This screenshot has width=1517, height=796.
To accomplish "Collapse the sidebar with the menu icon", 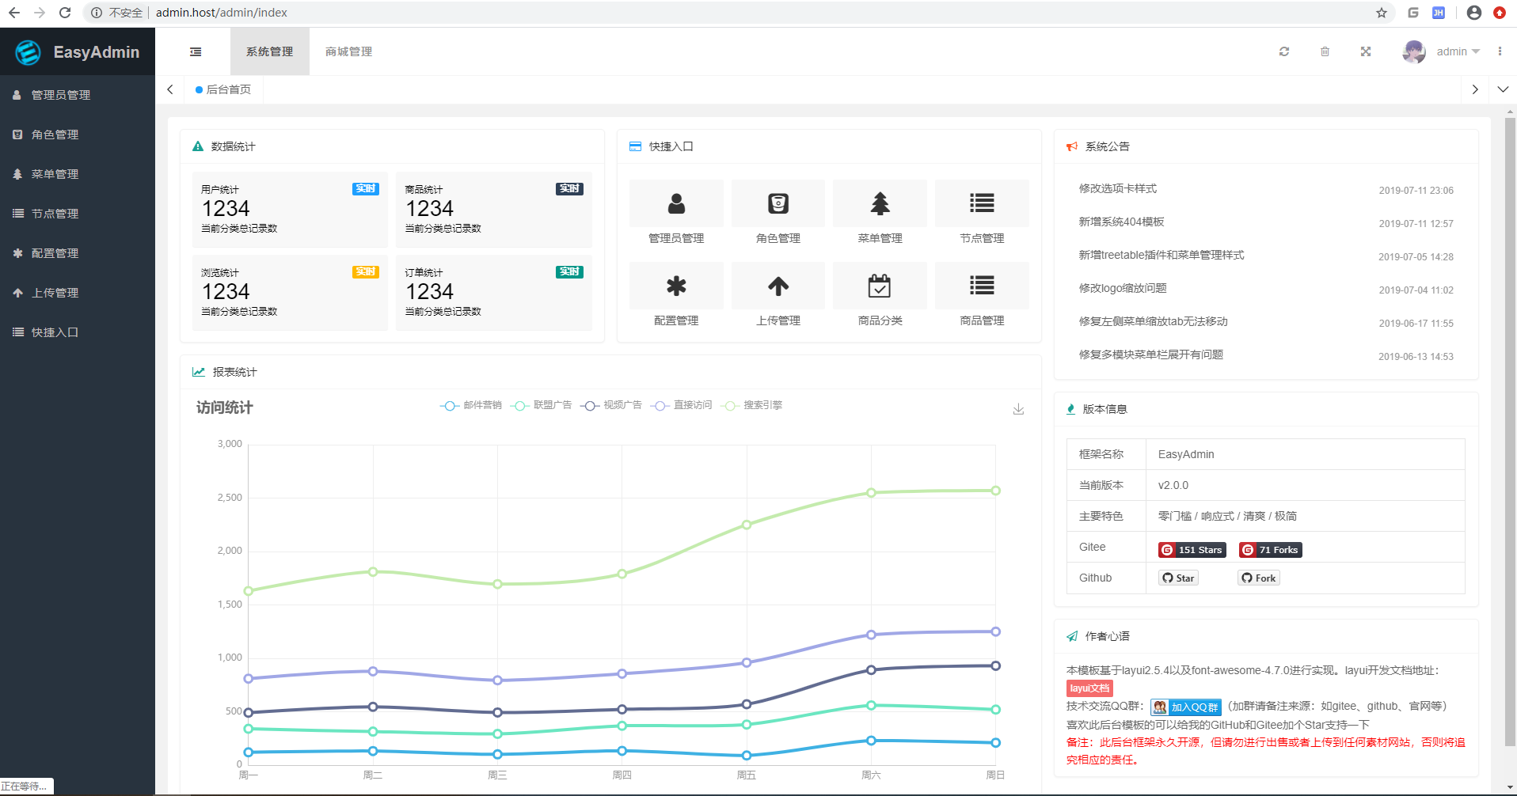I will coord(196,51).
